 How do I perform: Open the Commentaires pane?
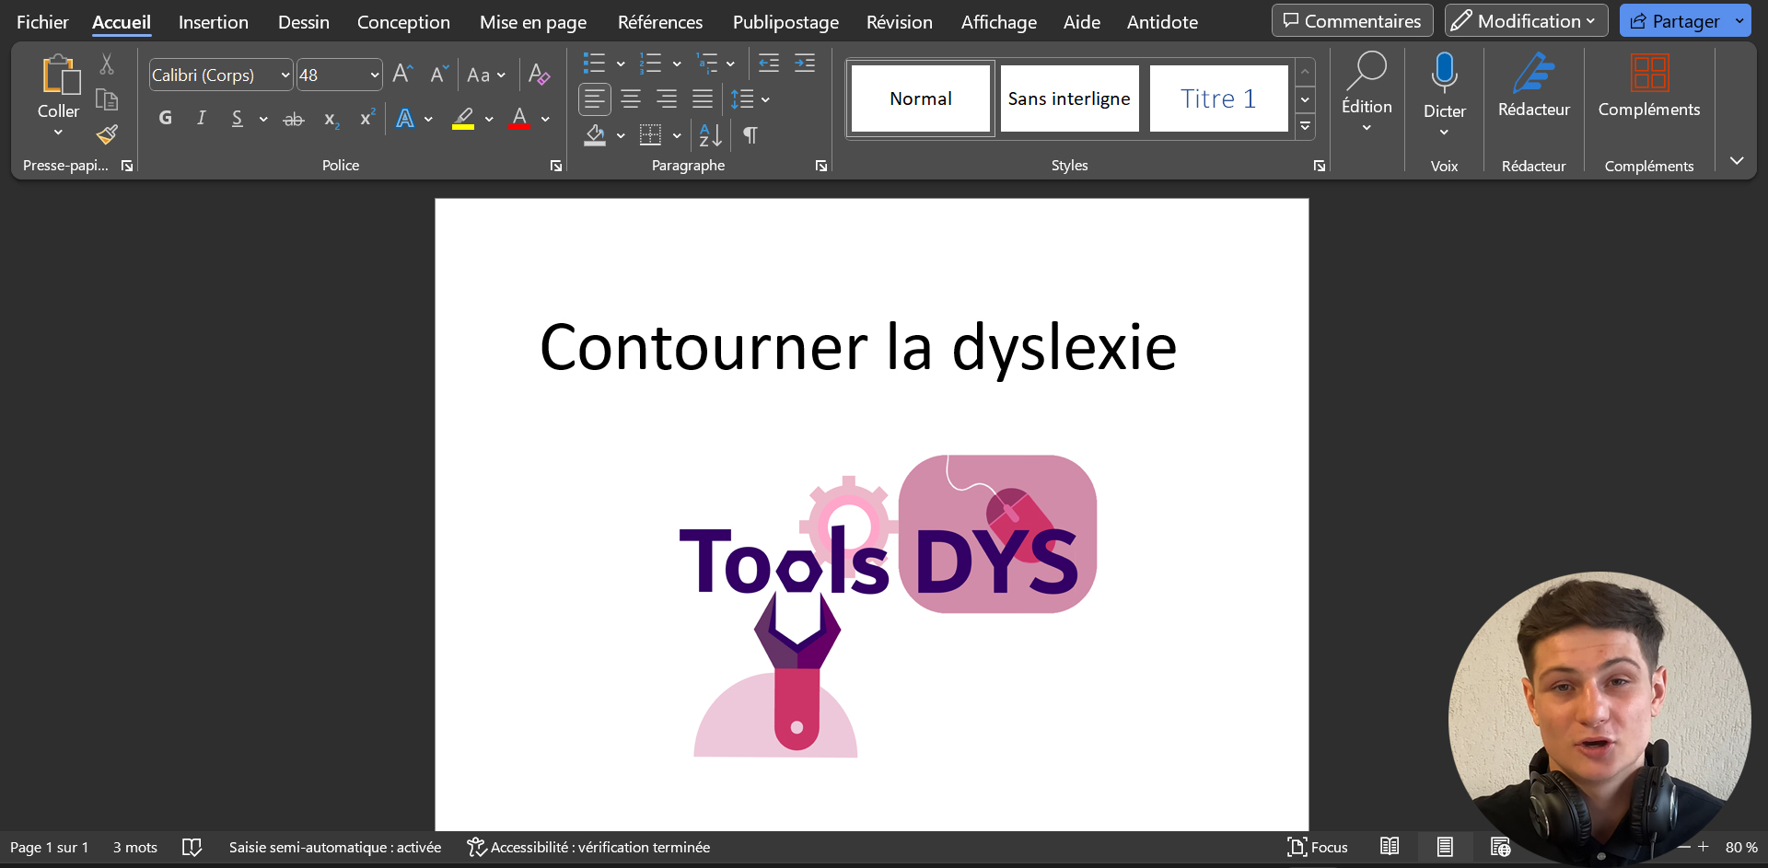(x=1353, y=20)
